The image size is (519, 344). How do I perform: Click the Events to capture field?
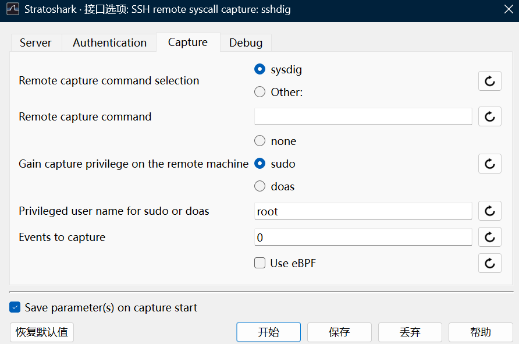pyautogui.click(x=363, y=237)
